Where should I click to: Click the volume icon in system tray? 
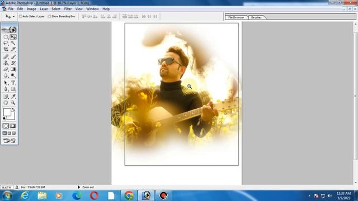(x=329, y=196)
